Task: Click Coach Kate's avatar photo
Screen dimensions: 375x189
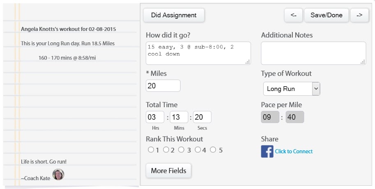Action: click(x=58, y=175)
